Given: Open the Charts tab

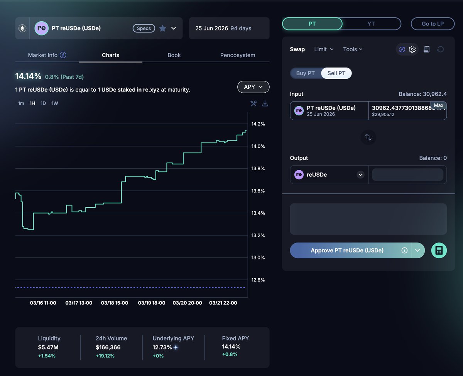Looking at the screenshot, I should click(111, 55).
